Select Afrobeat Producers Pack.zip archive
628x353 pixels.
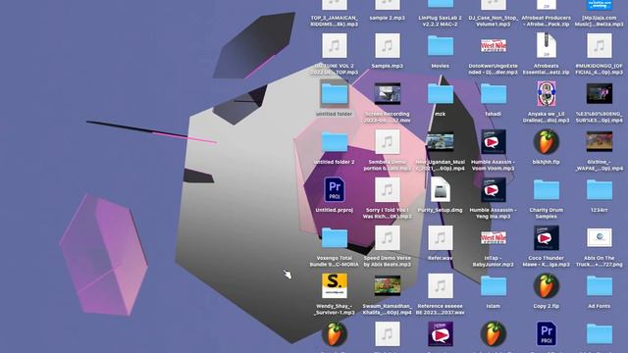(x=546, y=5)
